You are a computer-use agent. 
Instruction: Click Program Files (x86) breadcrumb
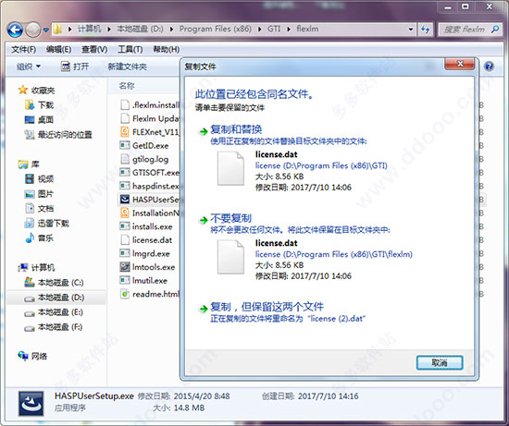pos(216,30)
